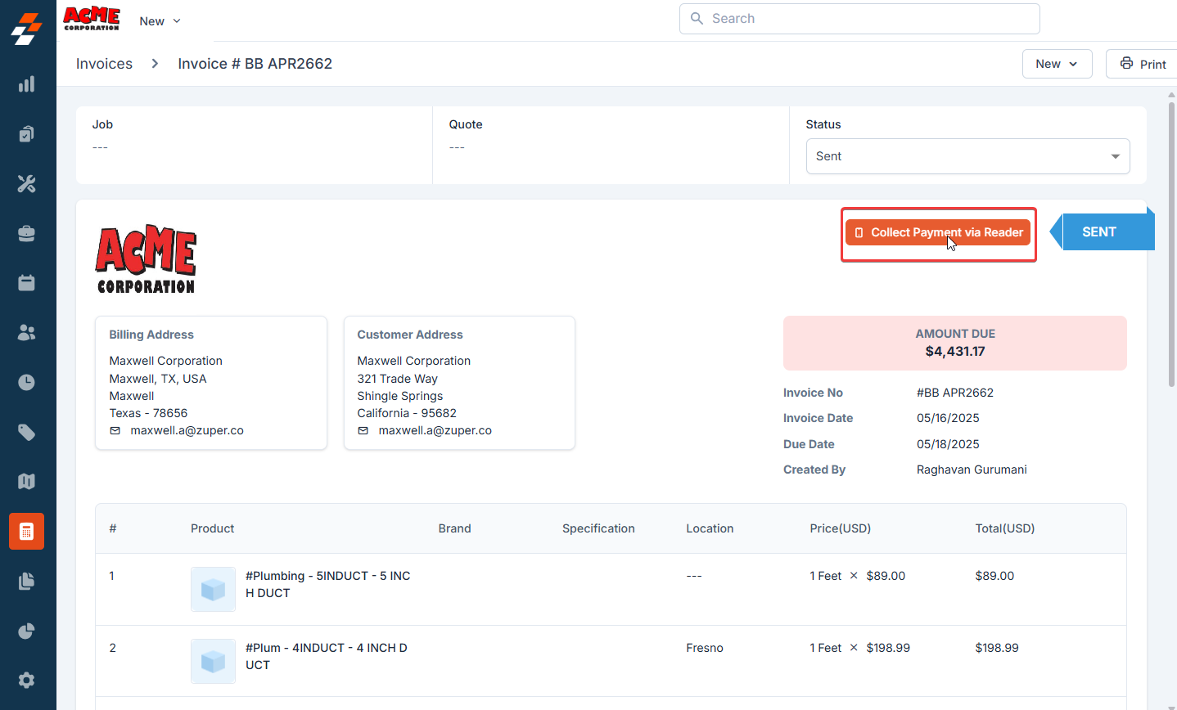
Task: Click product thumbnail for 4 INCH DUCT
Action: pyautogui.click(x=213, y=661)
